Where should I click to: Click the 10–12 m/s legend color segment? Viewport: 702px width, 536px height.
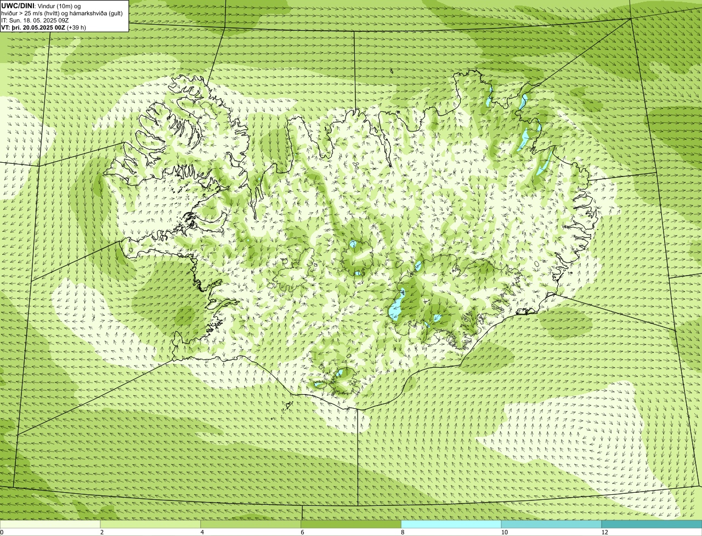[x=551, y=524]
